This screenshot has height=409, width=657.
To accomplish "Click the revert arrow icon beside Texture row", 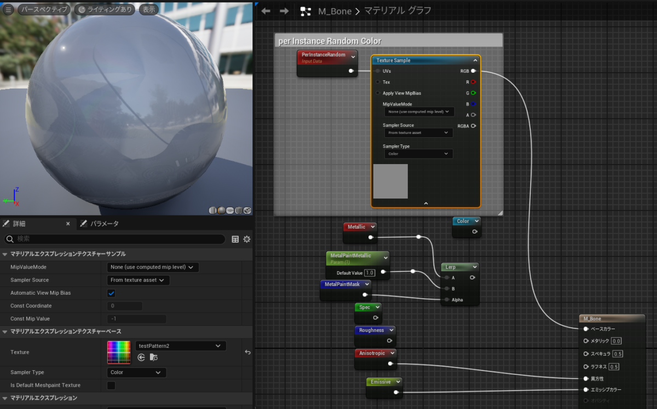I will tap(247, 353).
